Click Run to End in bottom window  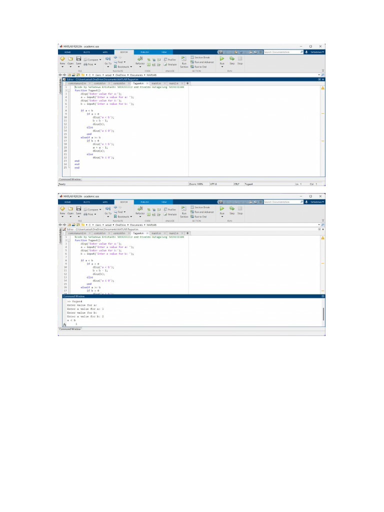(200, 216)
